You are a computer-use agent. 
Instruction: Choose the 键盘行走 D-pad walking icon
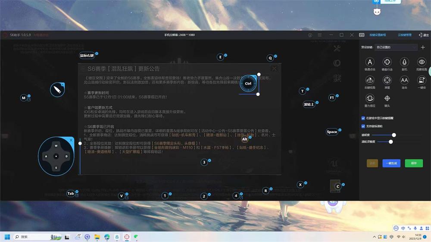tap(387, 62)
